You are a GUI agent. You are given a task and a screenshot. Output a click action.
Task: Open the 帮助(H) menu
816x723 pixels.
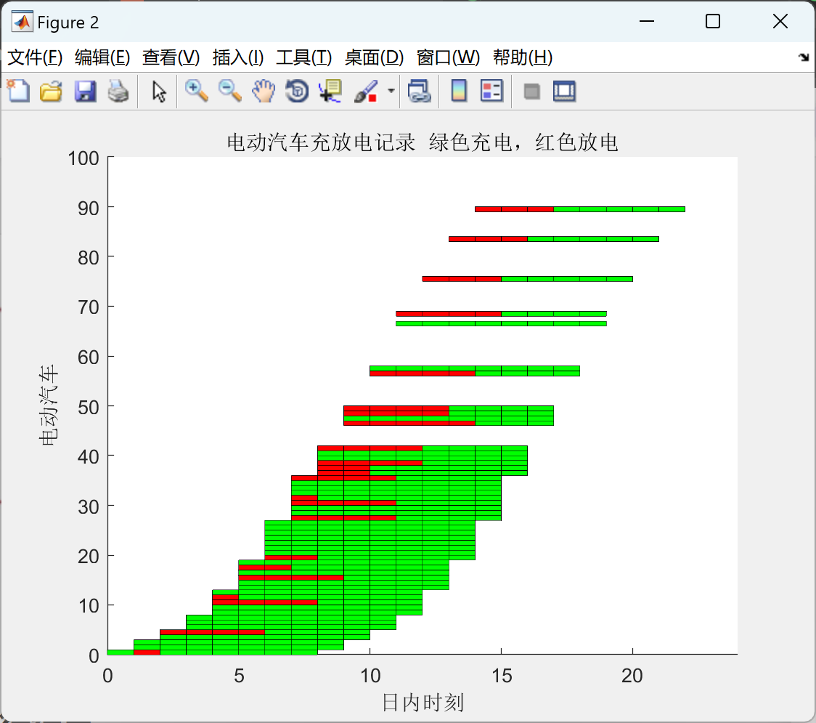(x=523, y=57)
